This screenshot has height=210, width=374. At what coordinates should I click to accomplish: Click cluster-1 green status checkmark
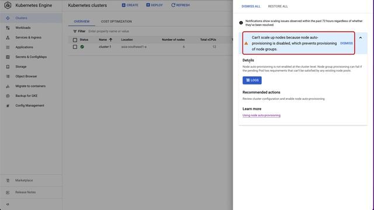(82, 47)
